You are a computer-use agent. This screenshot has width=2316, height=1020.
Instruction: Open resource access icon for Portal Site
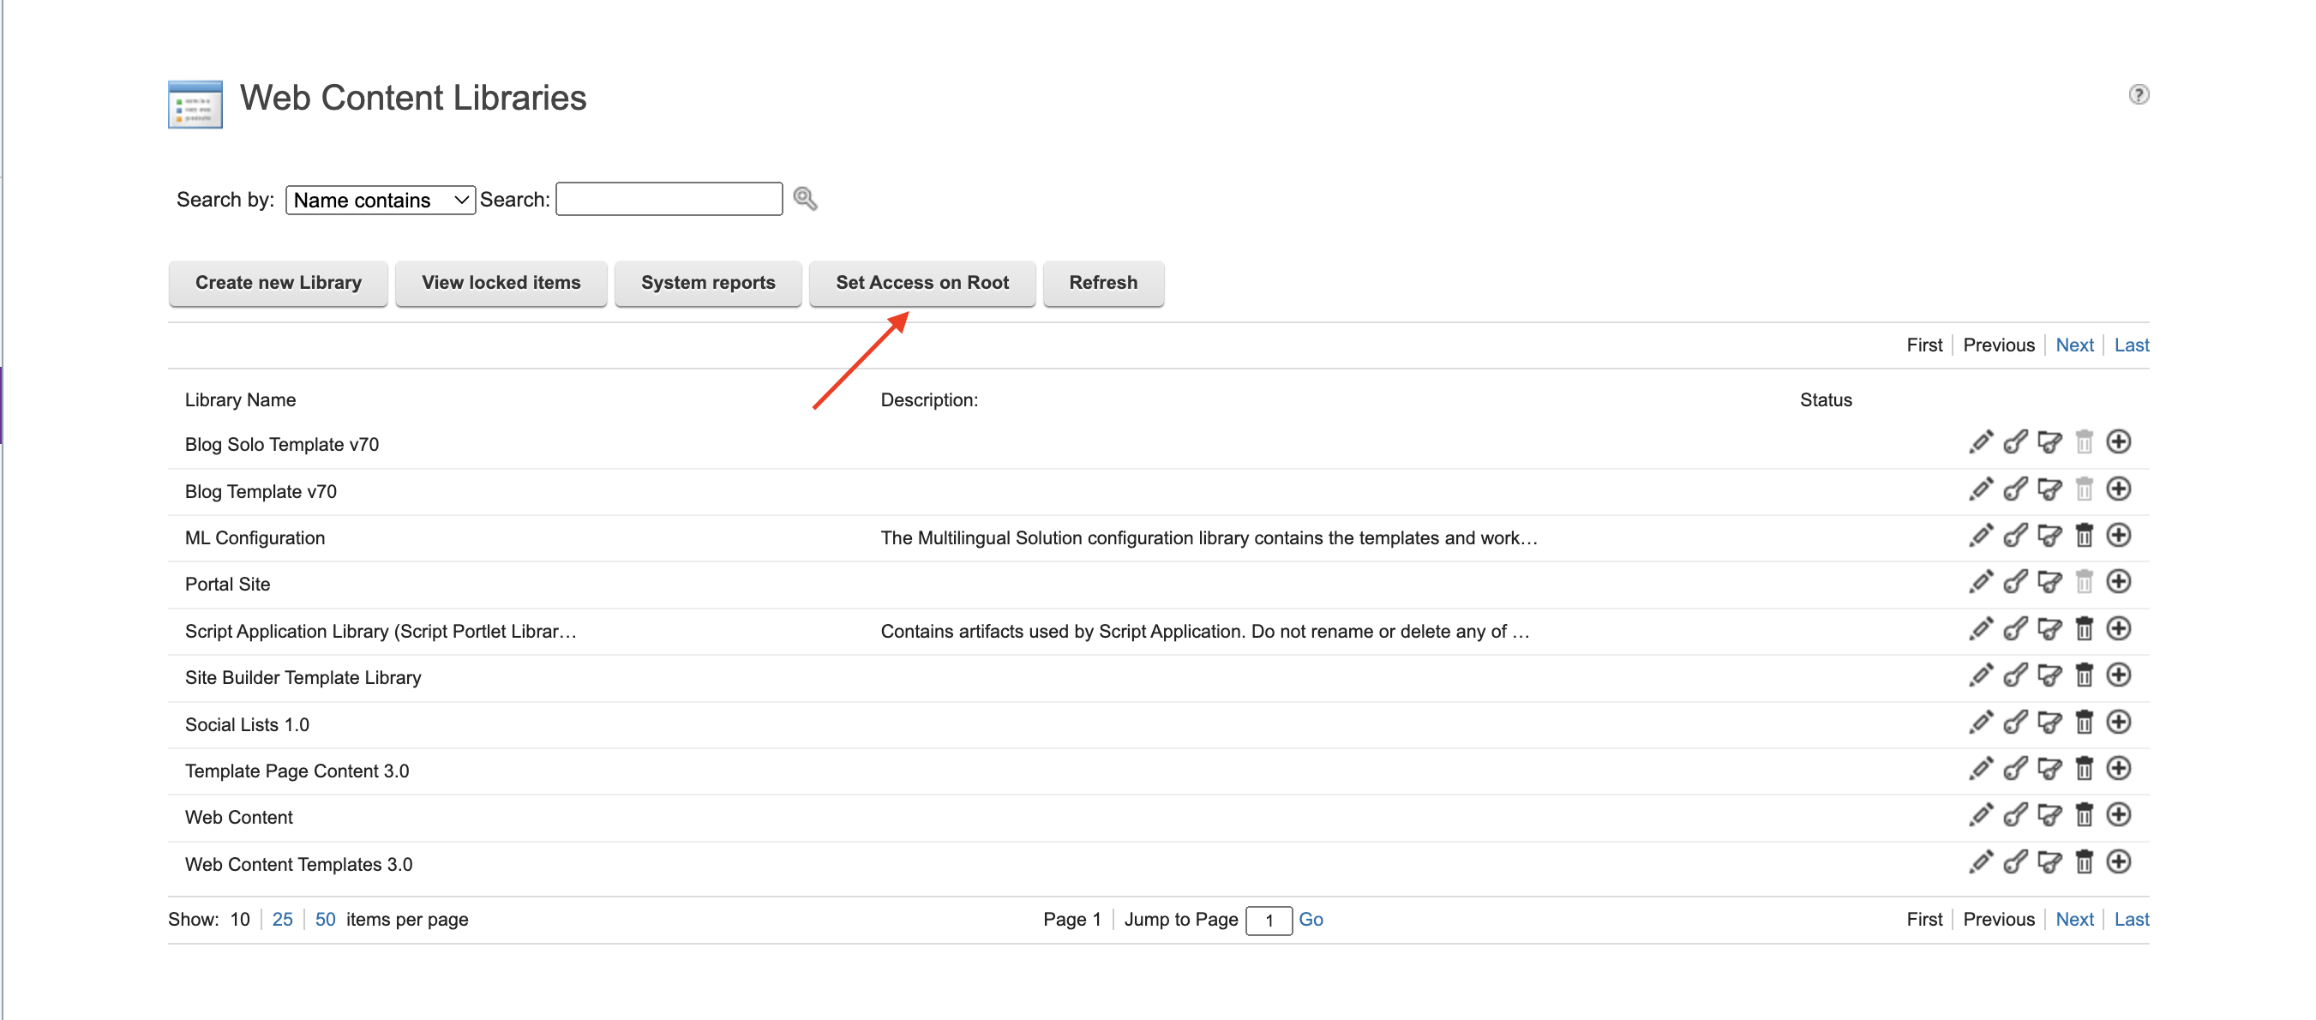(2050, 581)
